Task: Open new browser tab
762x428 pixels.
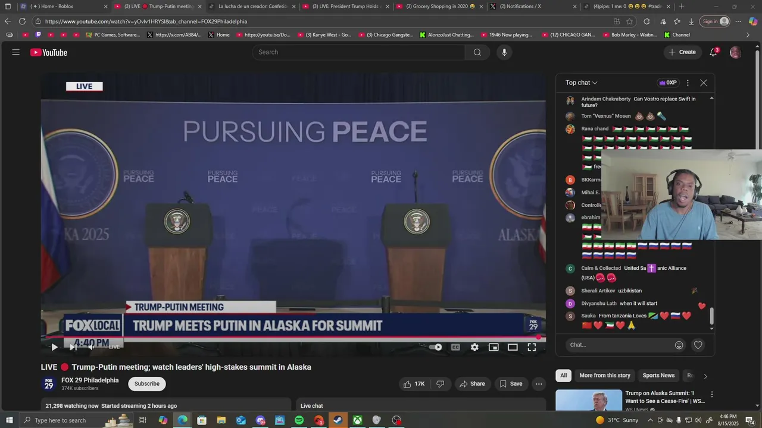Action: 682,7
